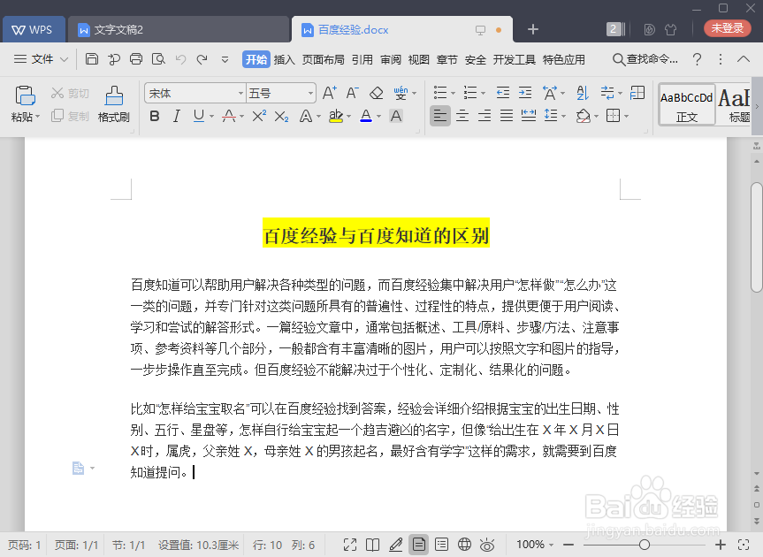This screenshot has height=557, width=763.
Task: Switch to reading layout view
Action: pyautogui.click(x=373, y=545)
